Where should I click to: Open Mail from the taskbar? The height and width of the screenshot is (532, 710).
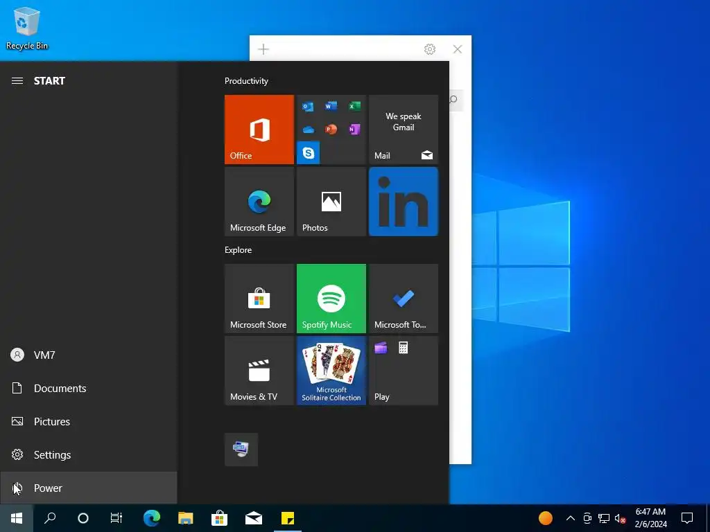[x=254, y=518]
